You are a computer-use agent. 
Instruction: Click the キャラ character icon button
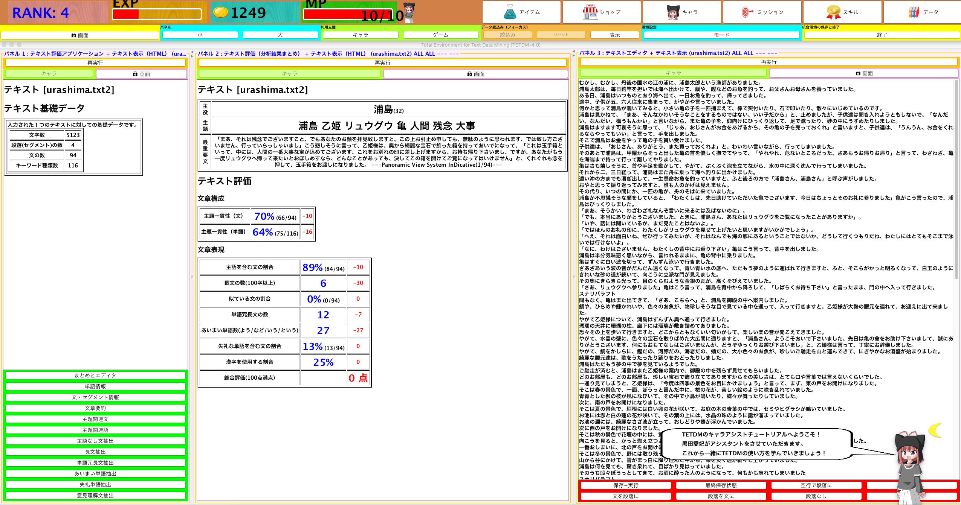673,12
